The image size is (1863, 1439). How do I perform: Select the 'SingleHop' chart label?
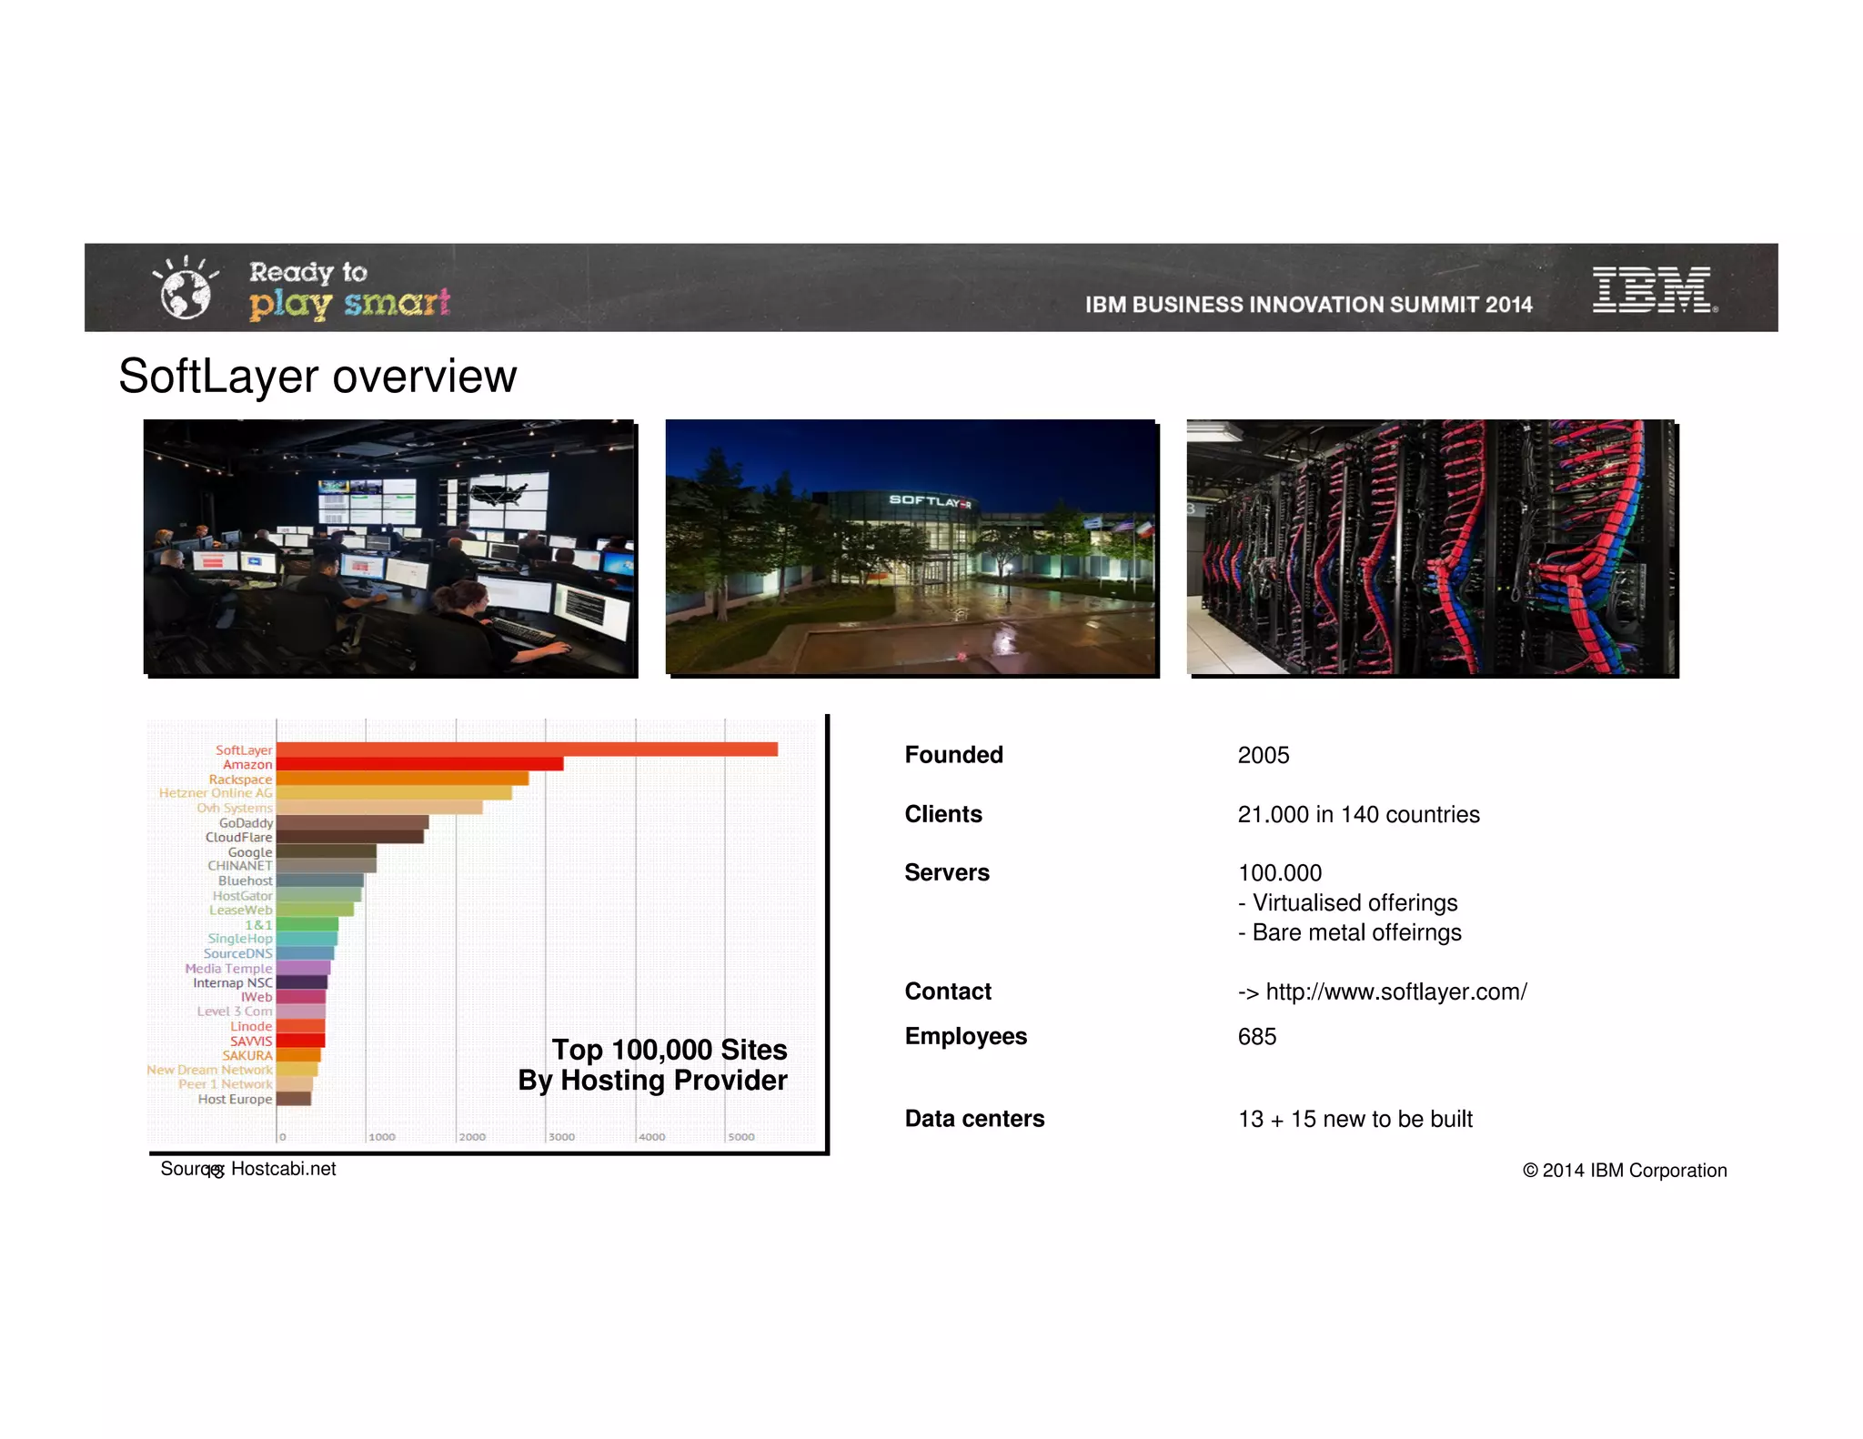tap(240, 939)
